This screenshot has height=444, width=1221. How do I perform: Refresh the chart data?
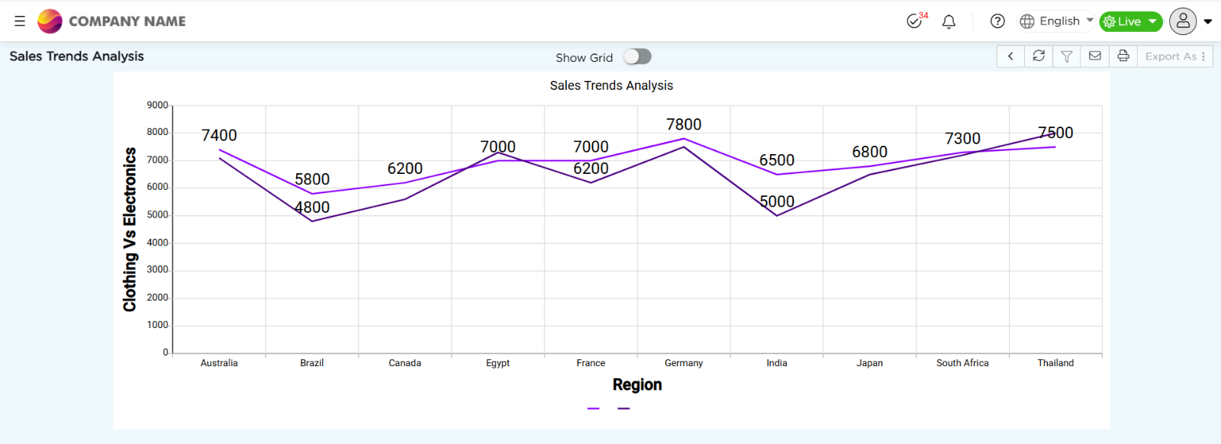click(x=1039, y=56)
